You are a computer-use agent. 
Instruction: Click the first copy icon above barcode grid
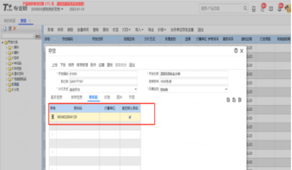click(228, 100)
